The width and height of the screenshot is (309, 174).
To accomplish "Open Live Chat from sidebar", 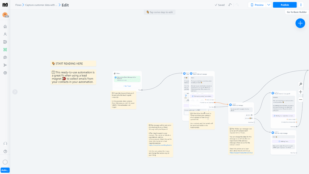I will (5, 57).
